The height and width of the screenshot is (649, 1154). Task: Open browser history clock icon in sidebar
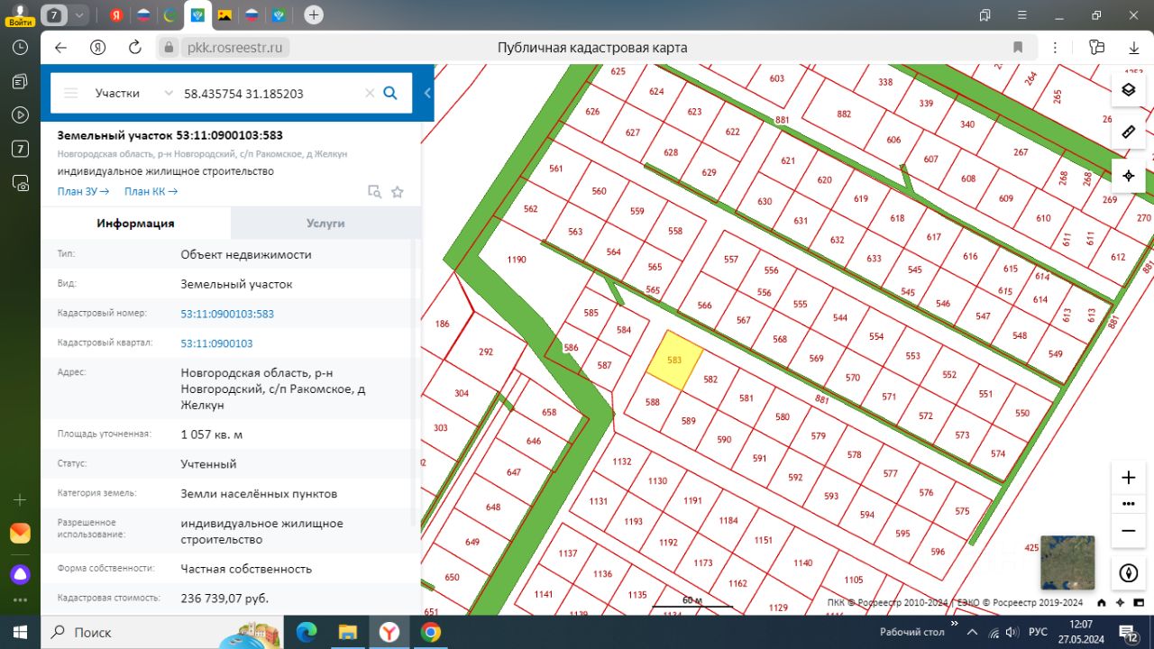pos(21,48)
